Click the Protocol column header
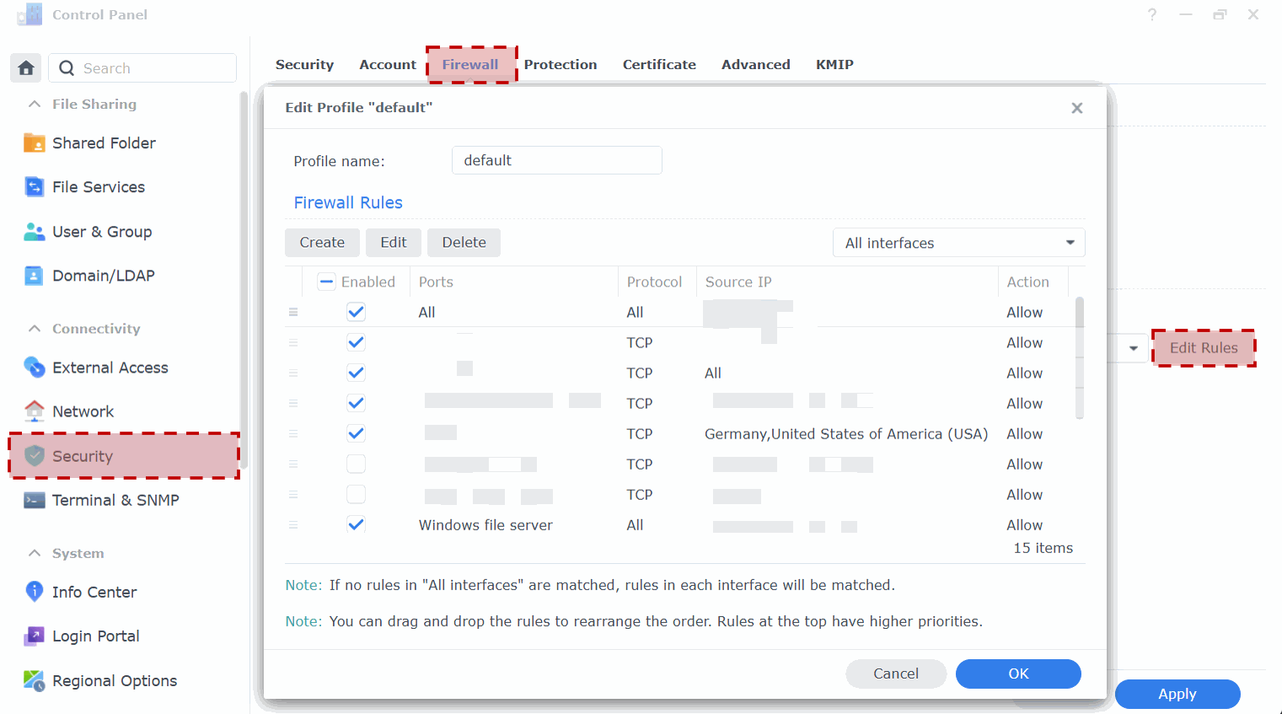This screenshot has height=714, width=1282. 654,282
